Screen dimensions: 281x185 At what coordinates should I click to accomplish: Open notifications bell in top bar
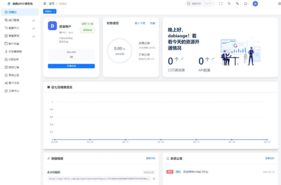(246, 3)
